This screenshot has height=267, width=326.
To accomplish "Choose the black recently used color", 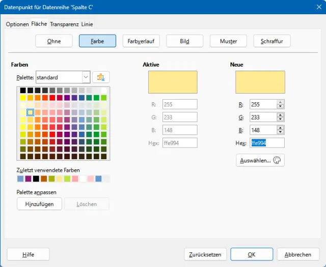I will pyautogui.click(x=36, y=179).
